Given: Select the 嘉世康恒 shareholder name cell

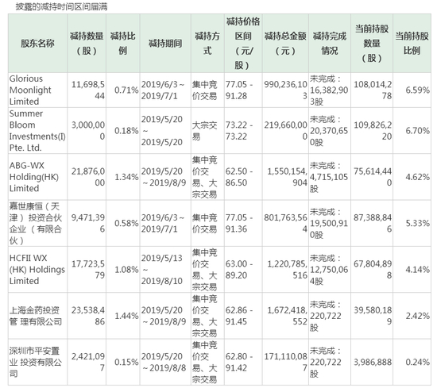Looking at the screenshot, I should 37,223.
